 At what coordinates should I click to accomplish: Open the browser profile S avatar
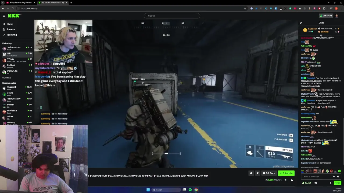(x=336, y=8)
